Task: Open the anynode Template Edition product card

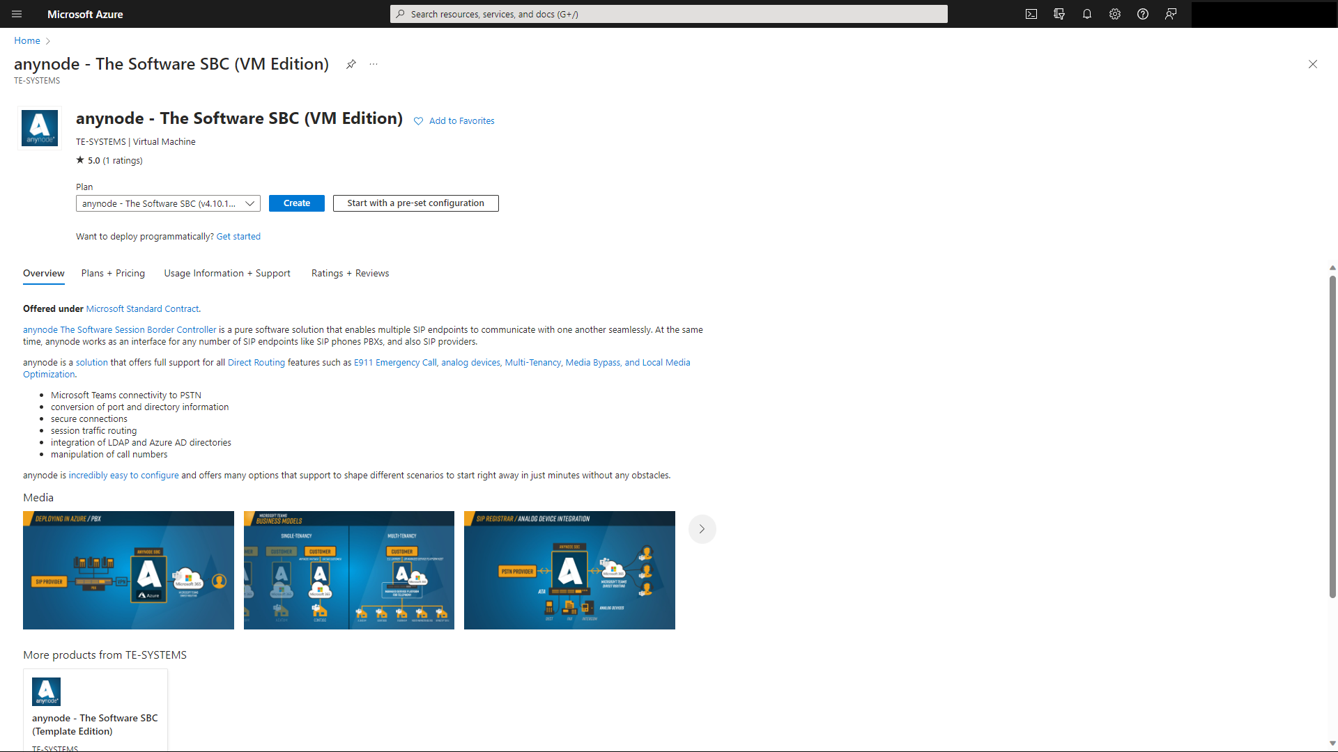Action: pos(95,710)
